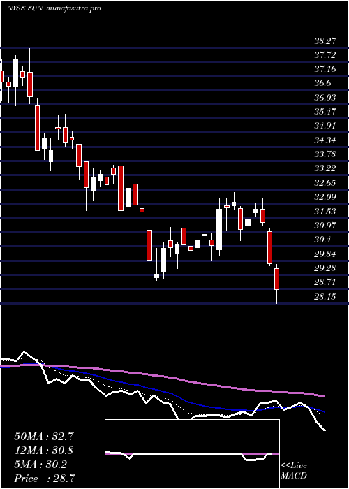Click inside the MACD indicator box
The width and height of the screenshot is (349, 489).
click(192, 454)
